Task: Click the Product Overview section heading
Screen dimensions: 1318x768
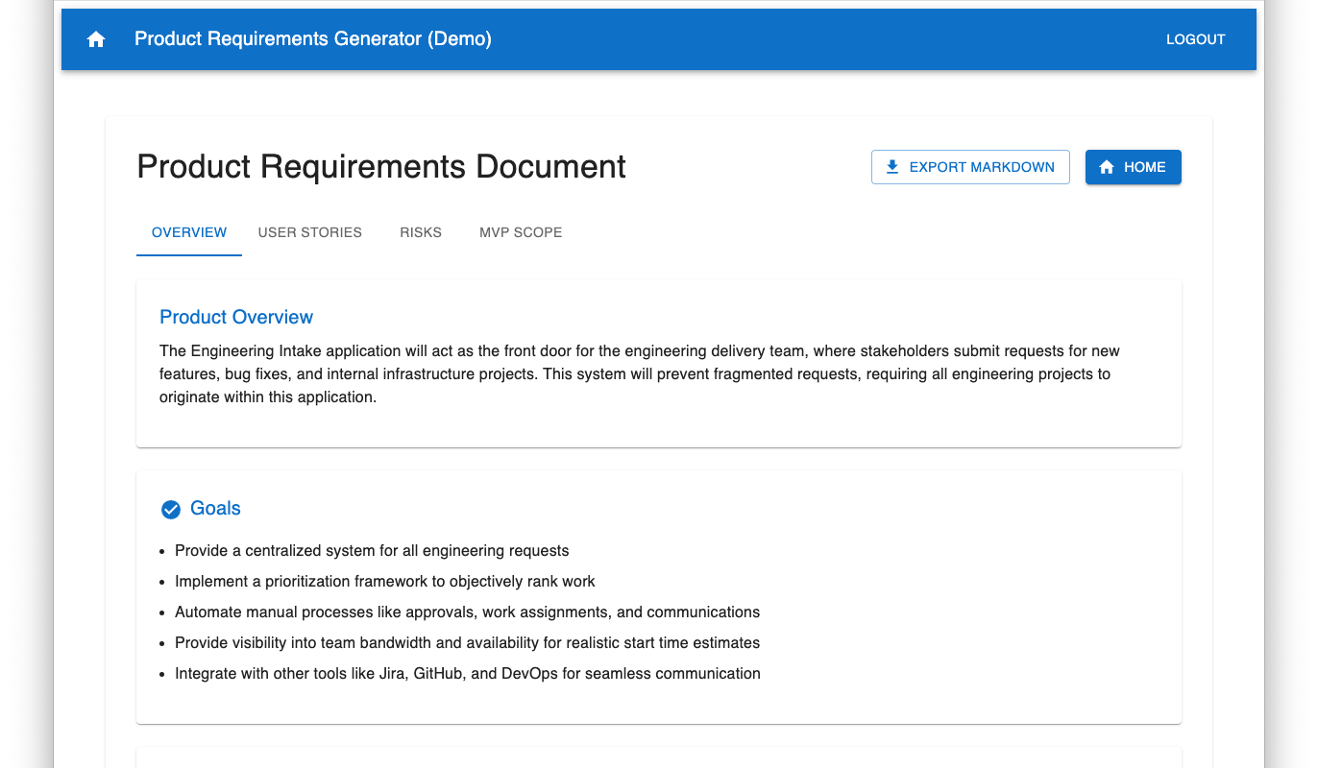Action: [x=236, y=317]
